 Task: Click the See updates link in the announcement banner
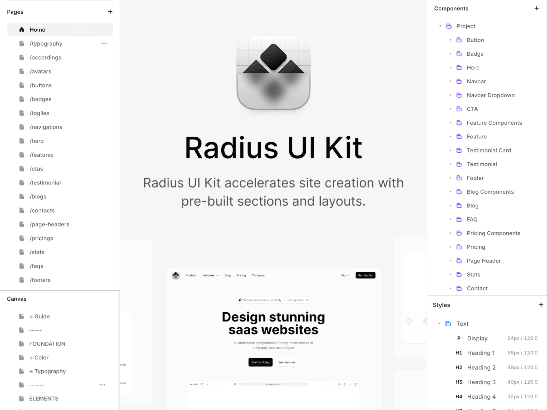pos(296,300)
